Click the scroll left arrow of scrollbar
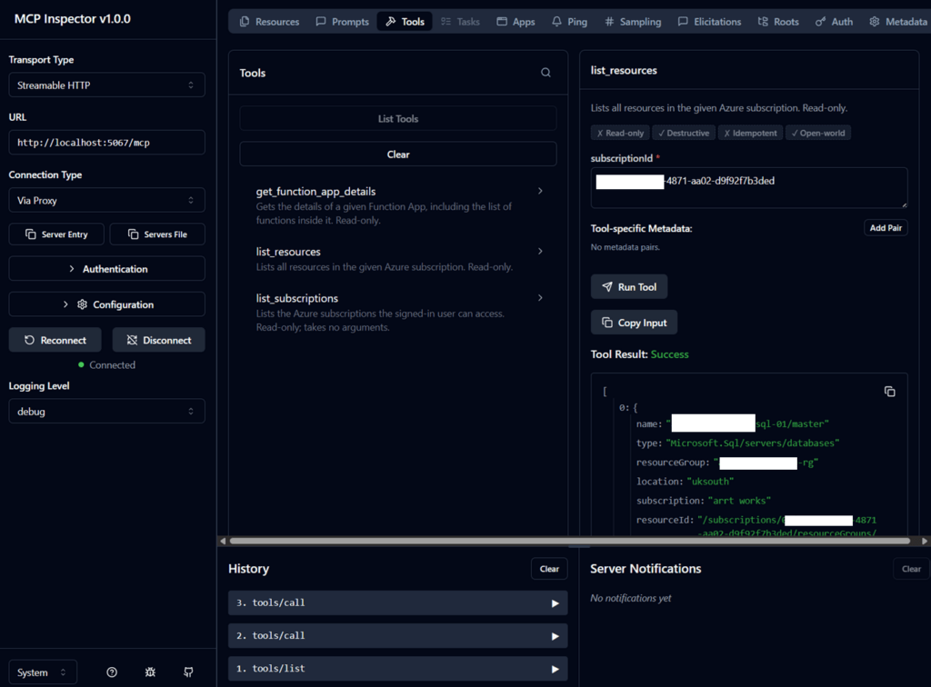The height and width of the screenshot is (687, 931). point(223,541)
